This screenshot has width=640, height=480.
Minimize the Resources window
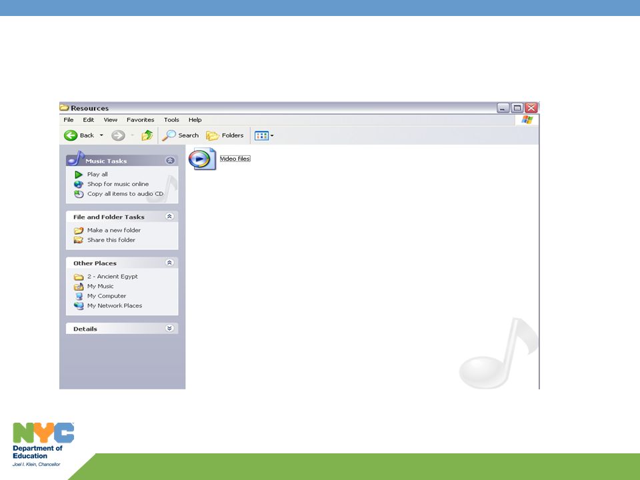pos(503,108)
